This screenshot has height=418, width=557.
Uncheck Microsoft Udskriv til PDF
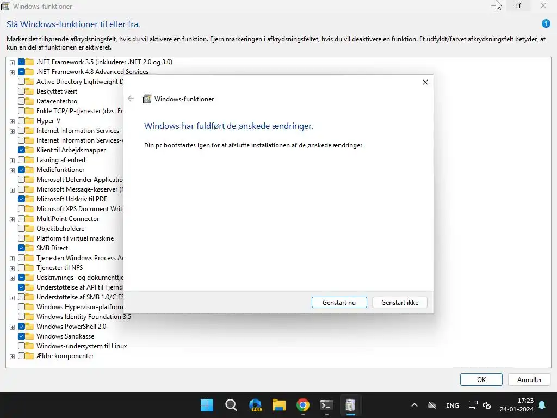[21, 199]
